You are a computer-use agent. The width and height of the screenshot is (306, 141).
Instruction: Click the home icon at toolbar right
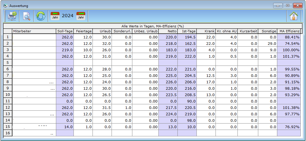click(294, 16)
